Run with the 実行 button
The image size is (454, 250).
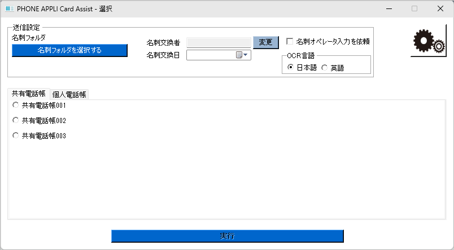click(x=228, y=236)
